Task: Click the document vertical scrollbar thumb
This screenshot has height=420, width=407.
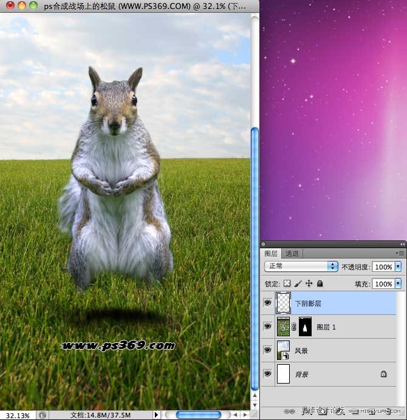Action: [255, 259]
